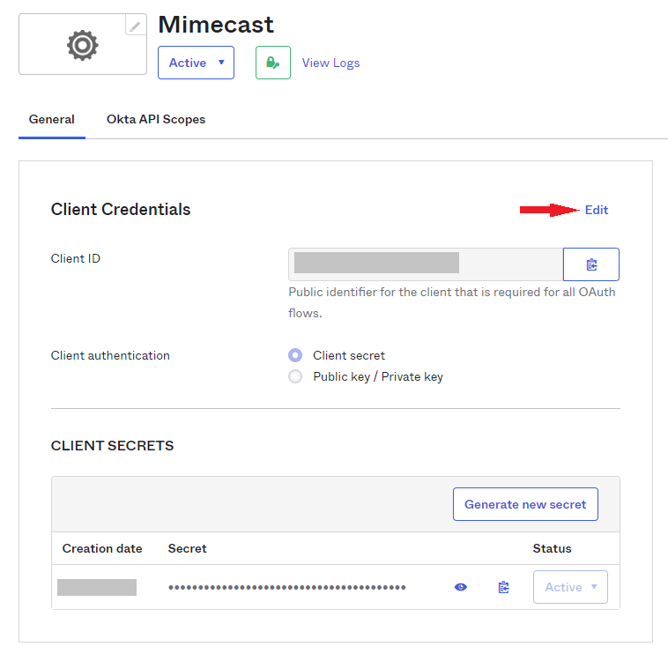Reveal the secret with the eye icon

461,587
